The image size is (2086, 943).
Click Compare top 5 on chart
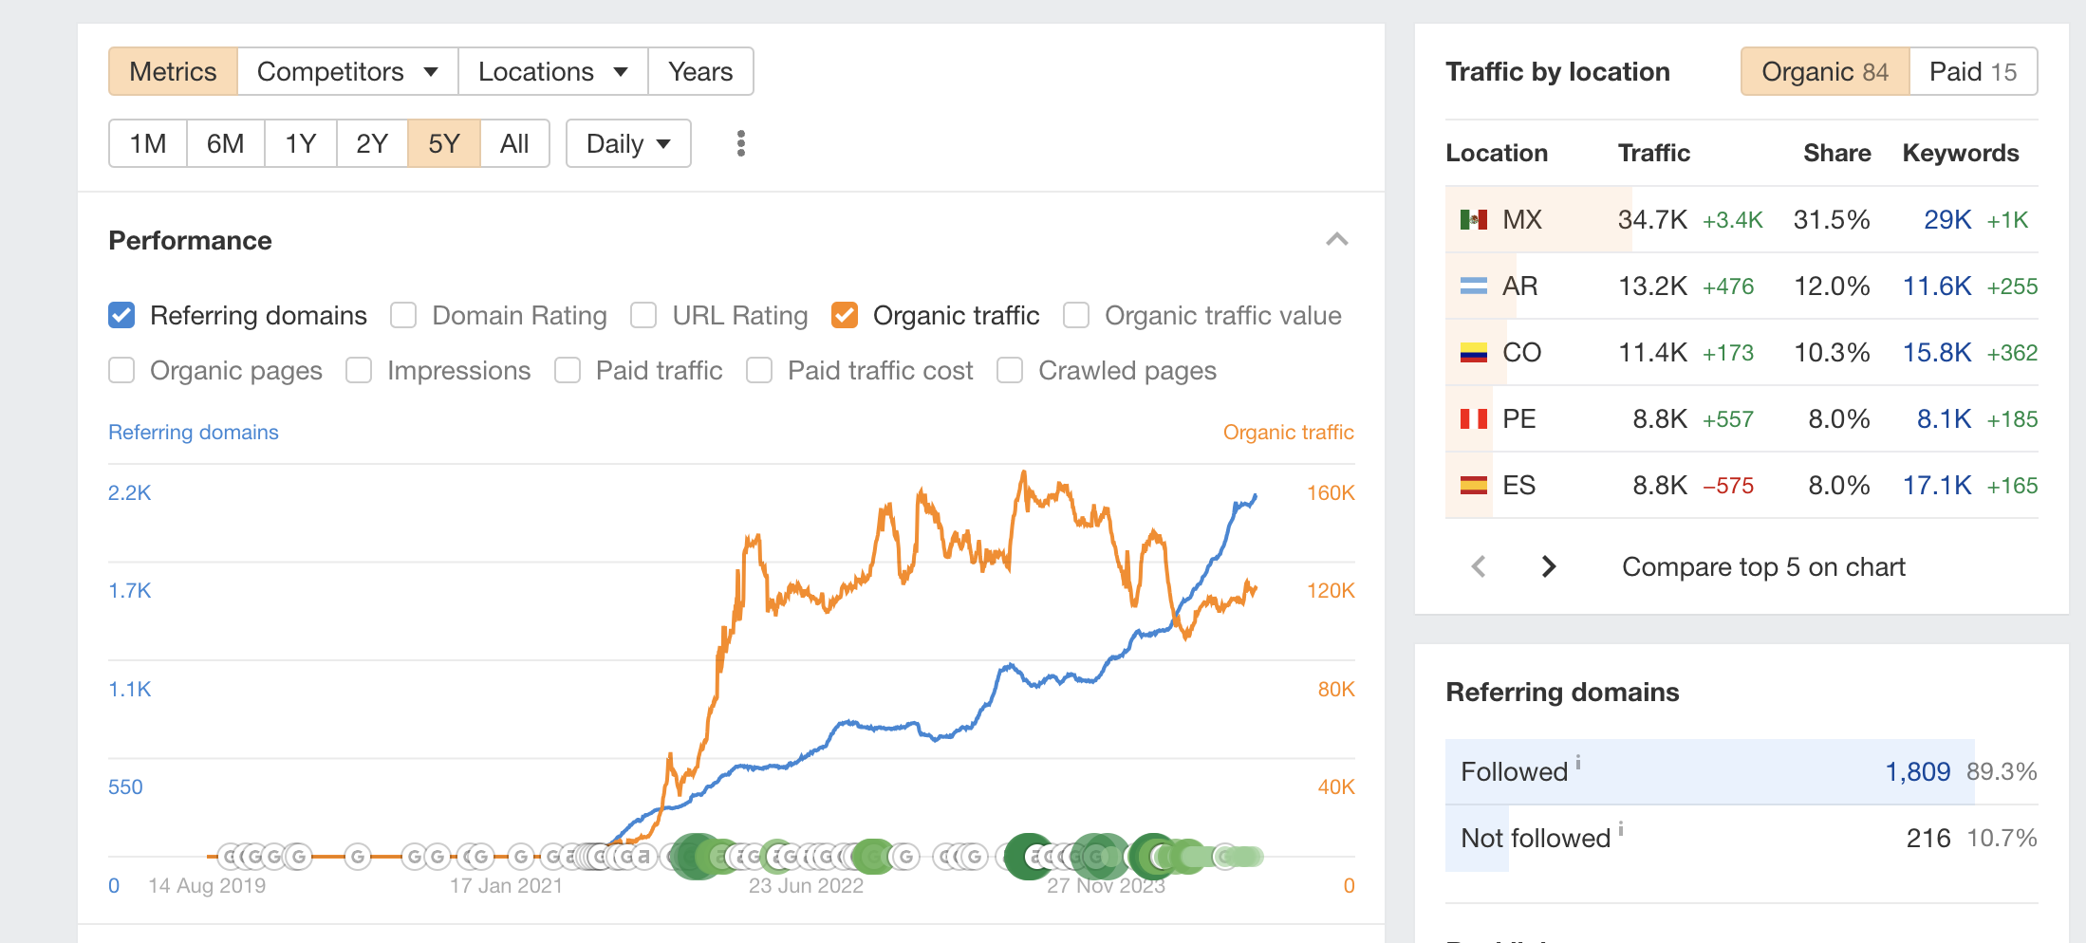(x=1763, y=566)
